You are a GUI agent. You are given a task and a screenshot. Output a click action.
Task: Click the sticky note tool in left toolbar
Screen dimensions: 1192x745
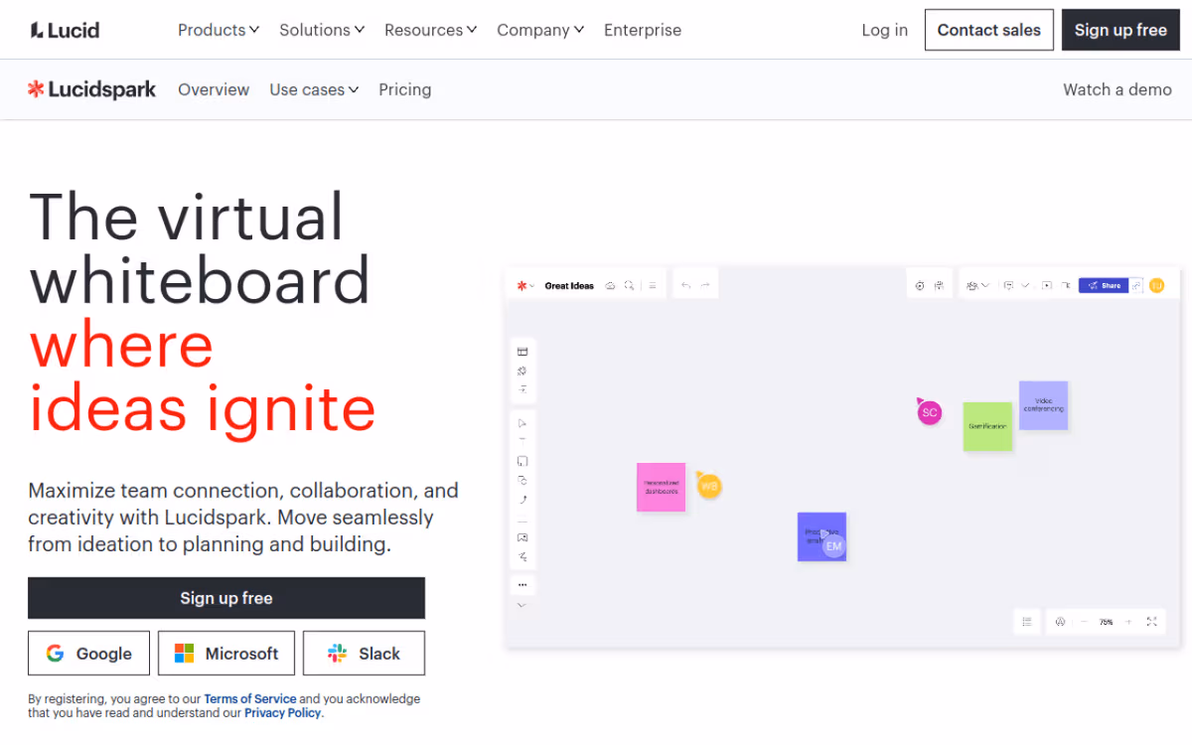coord(522,461)
